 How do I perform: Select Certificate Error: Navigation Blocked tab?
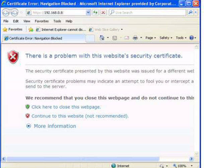point(44,38)
